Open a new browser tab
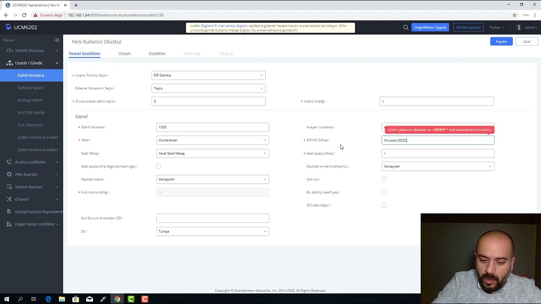This screenshot has width=541, height=304. pos(76,5)
